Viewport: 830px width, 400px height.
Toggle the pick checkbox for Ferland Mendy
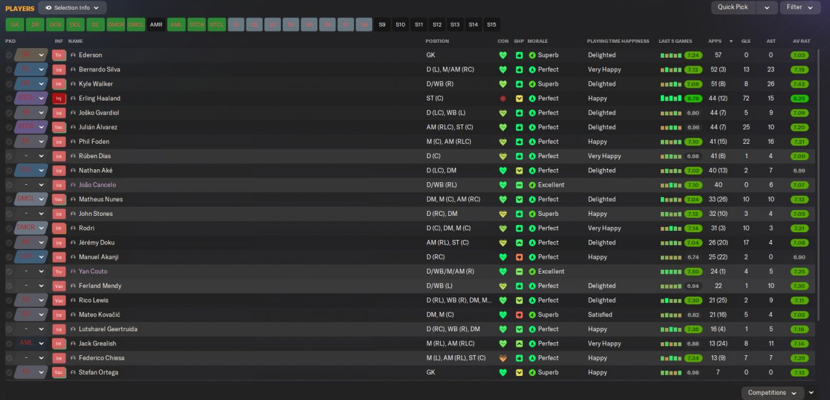point(9,286)
